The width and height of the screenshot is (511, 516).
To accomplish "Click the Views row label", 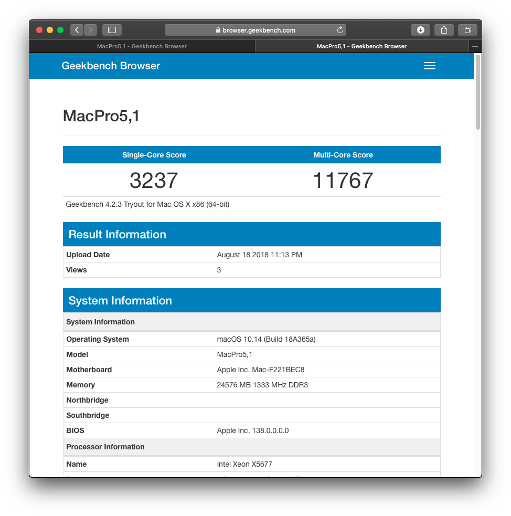I will 77,270.
